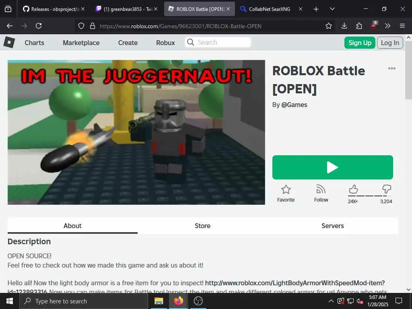Open OBS Studio from the taskbar
The width and height of the screenshot is (412, 309).
[198, 301]
